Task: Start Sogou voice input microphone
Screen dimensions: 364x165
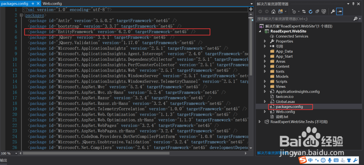Action: click(330, 160)
